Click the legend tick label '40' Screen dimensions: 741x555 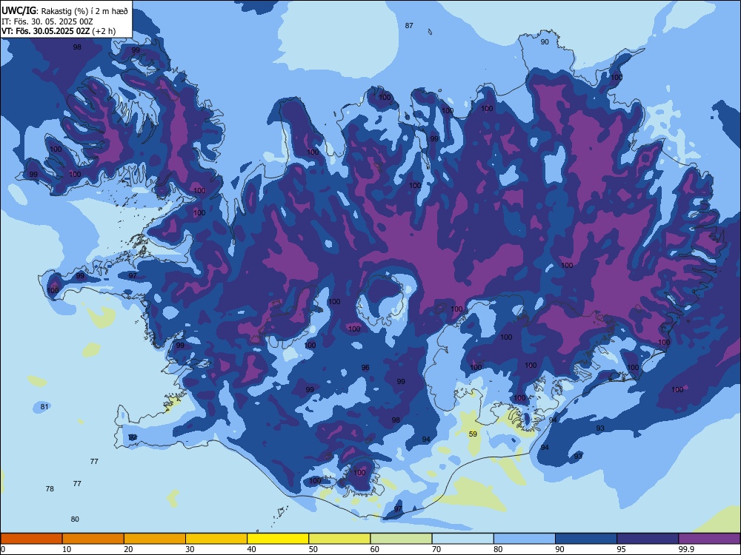click(252, 549)
